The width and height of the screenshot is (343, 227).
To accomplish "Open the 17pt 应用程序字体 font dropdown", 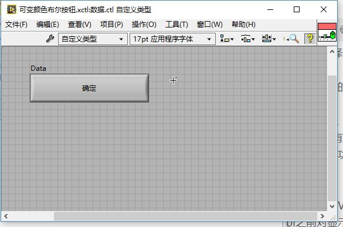I will 172,39.
